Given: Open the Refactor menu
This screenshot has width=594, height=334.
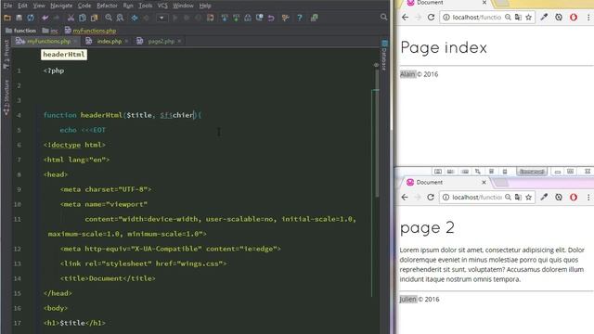Looking at the screenshot, I should pyautogui.click(x=108, y=6).
